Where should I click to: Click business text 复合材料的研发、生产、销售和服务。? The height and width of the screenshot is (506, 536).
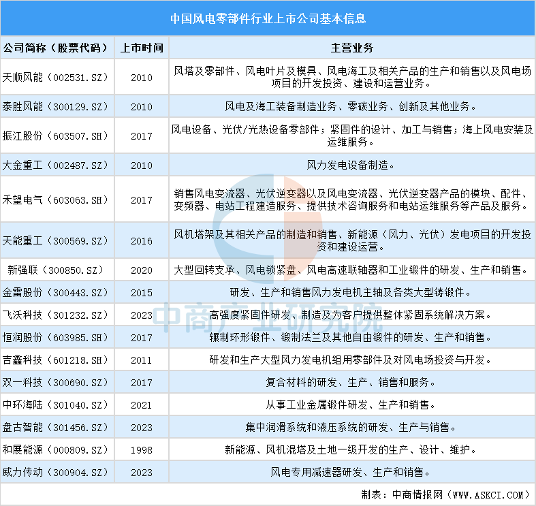click(x=350, y=383)
